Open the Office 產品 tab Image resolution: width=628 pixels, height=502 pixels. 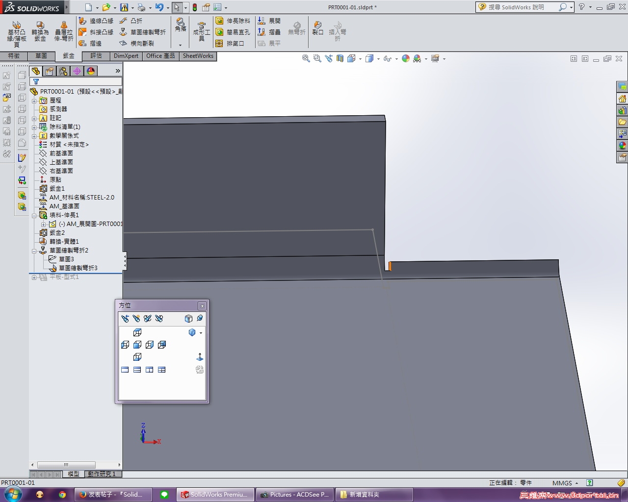tap(160, 56)
